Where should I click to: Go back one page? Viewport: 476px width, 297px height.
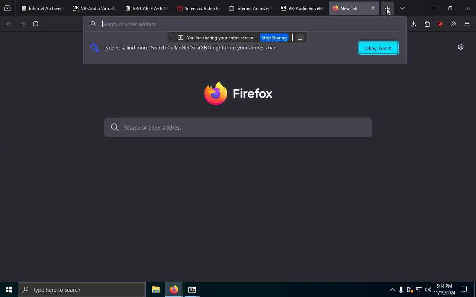(9, 24)
